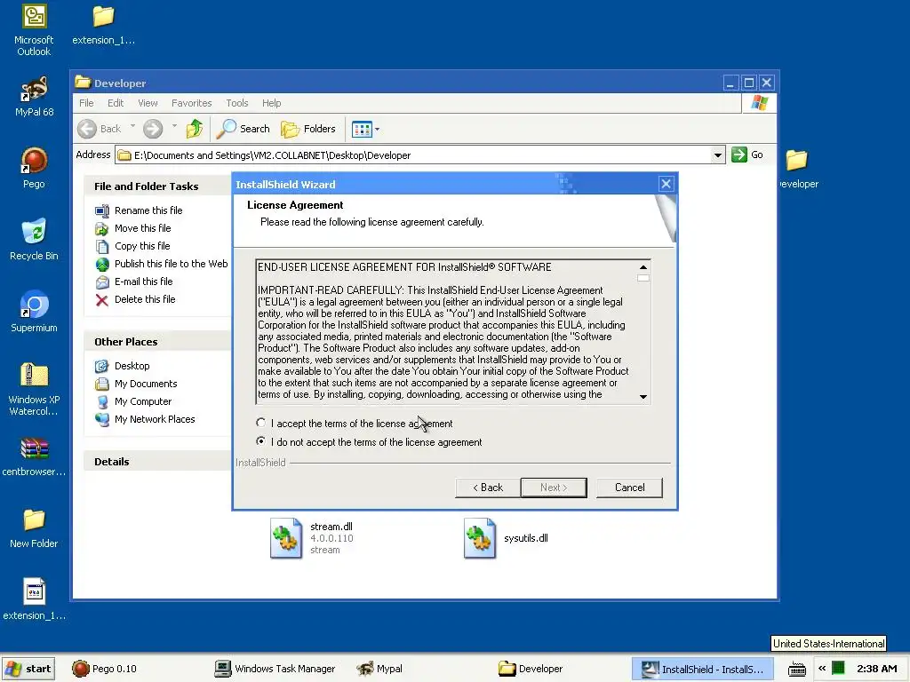Open File menu in Developer window
The height and width of the screenshot is (682, 910).
point(86,103)
